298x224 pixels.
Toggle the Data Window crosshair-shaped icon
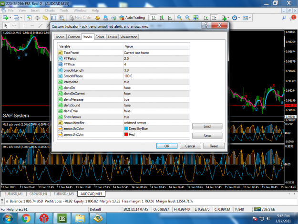tap(37, 18)
